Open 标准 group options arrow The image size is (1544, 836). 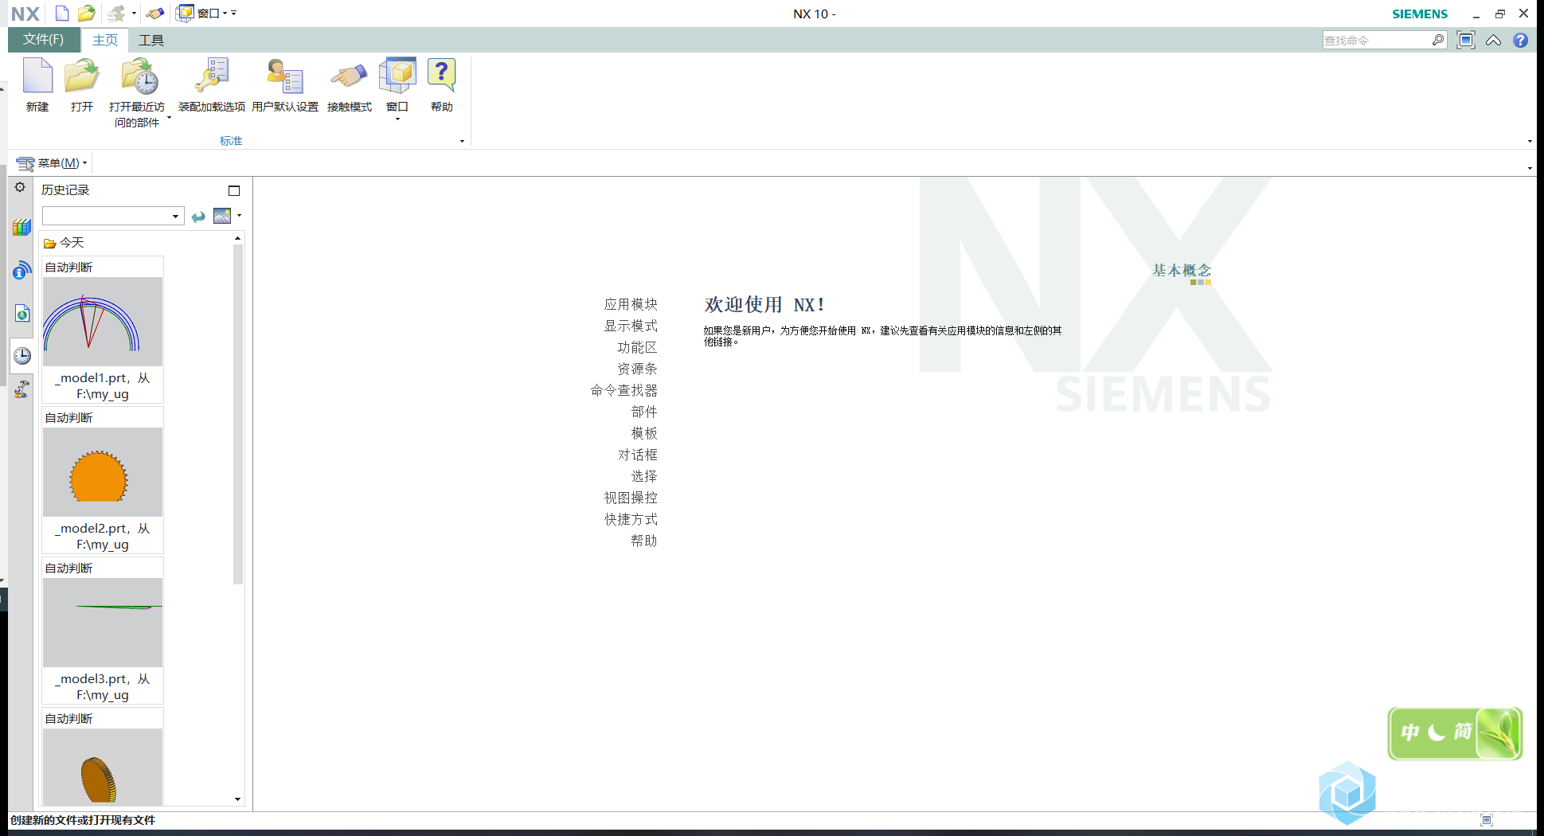tap(462, 142)
